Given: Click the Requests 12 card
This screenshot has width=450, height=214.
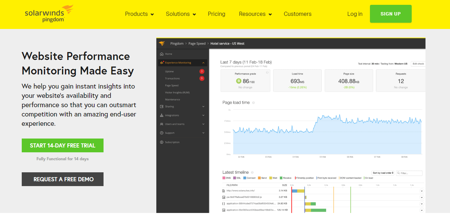Looking at the screenshot, I should 401,81.
